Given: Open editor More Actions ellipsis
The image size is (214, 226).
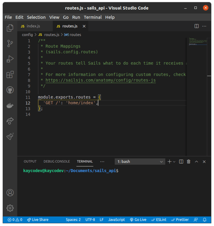Looking at the screenshot, I should (x=204, y=26).
